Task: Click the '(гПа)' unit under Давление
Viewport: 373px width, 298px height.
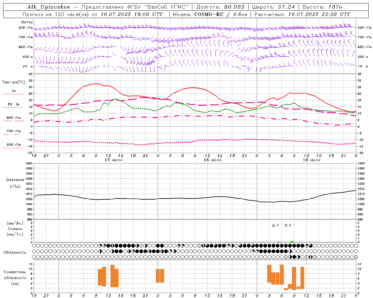Action: pos(15,187)
